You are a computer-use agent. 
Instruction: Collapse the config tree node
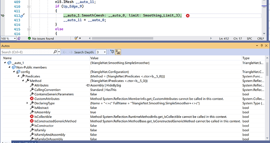(14, 71)
